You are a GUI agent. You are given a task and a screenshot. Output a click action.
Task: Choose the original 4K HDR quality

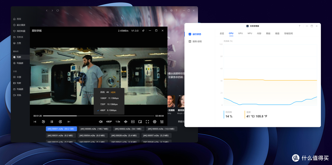pyautogui.click(x=109, y=92)
